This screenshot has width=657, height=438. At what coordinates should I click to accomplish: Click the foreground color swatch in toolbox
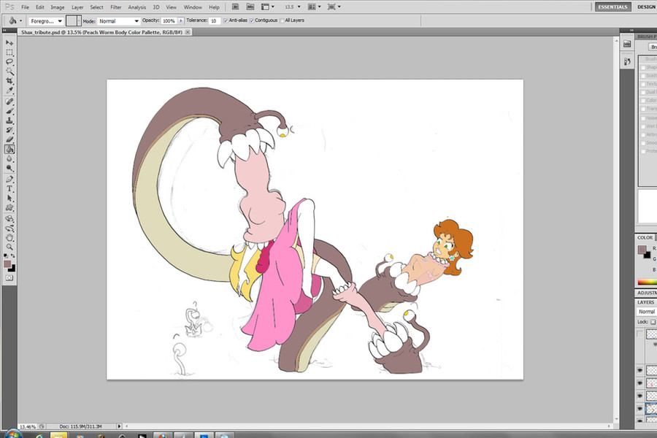point(7,264)
